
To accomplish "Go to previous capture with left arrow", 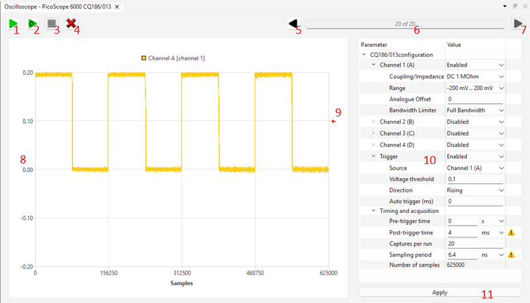I will [294, 24].
